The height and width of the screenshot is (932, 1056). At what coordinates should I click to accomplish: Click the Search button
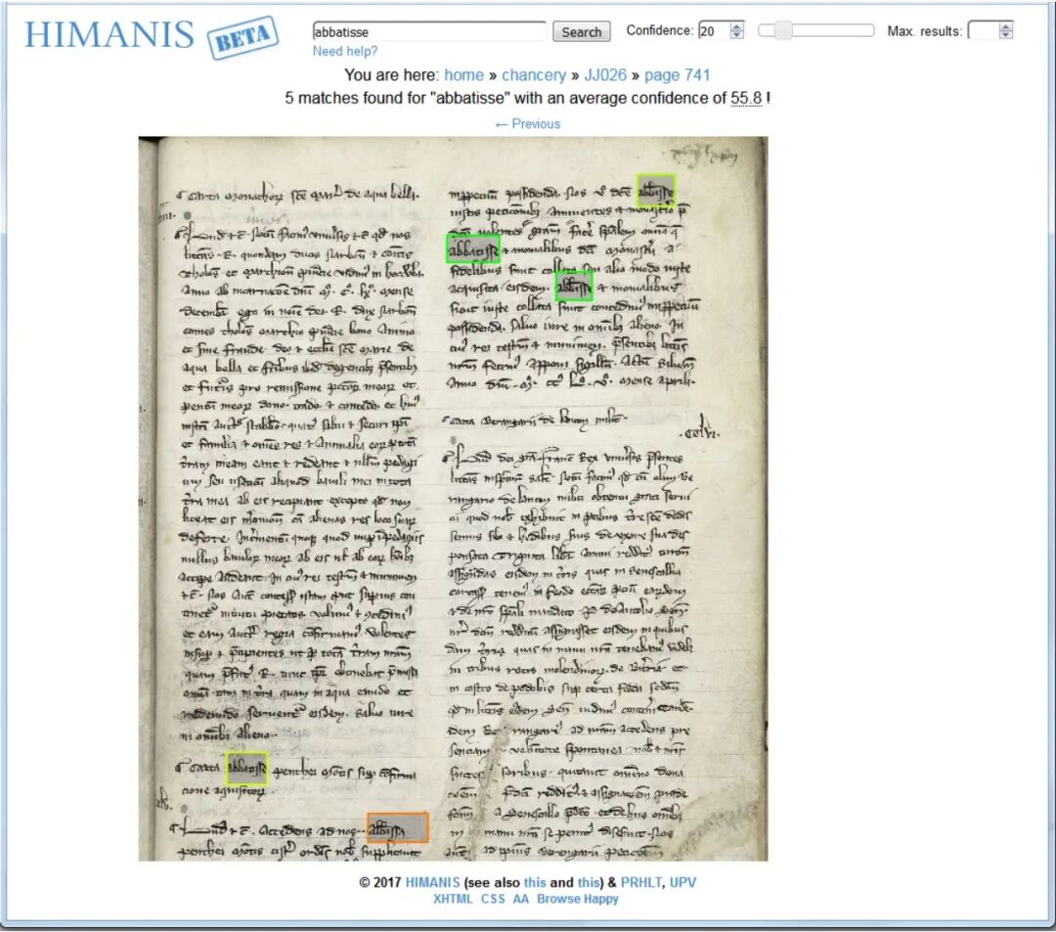(x=581, y=31)
